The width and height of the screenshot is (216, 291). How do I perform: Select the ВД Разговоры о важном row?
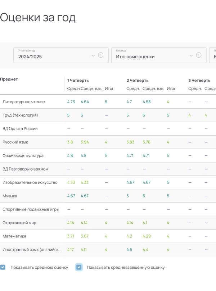click(108, 169)
